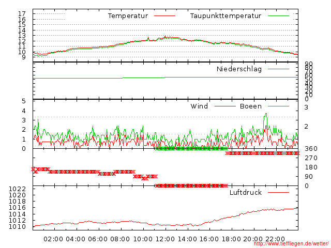Click the "1022" pressure axis value

[17, 189]
